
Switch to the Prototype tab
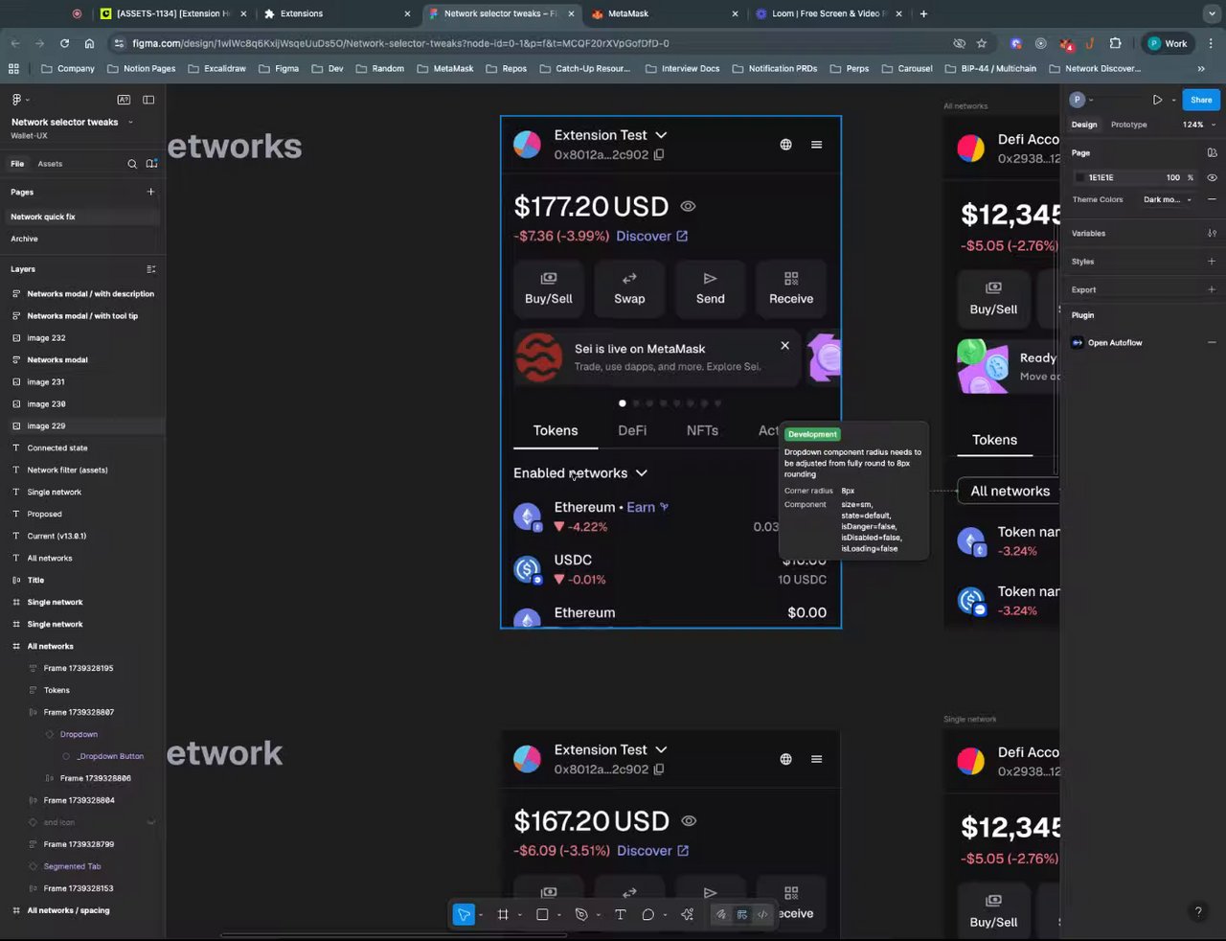click(1128, 125)
